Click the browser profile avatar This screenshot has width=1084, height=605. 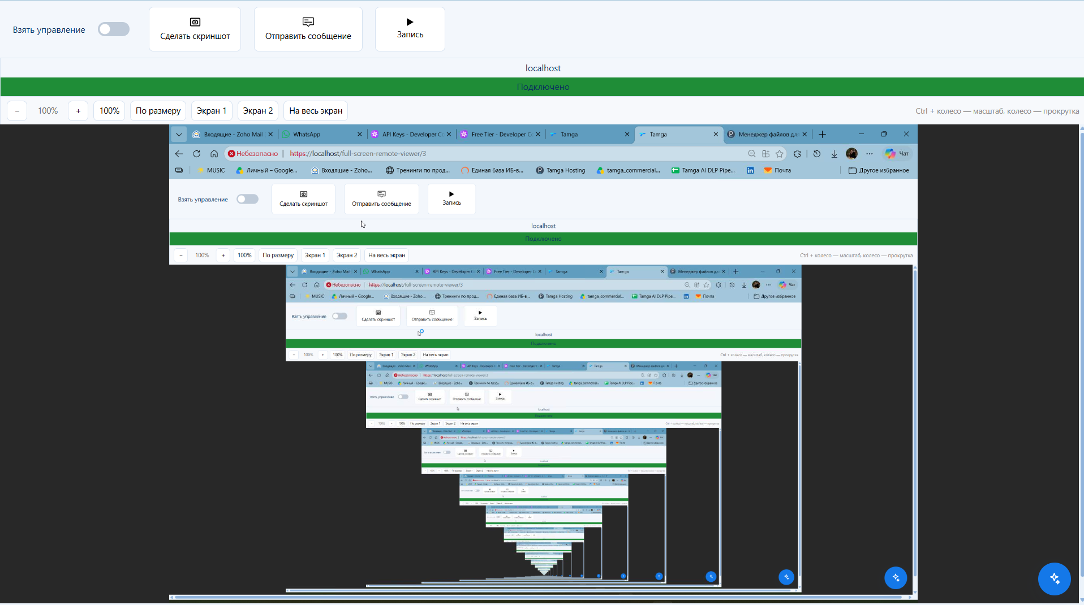(x=851, y=154)
